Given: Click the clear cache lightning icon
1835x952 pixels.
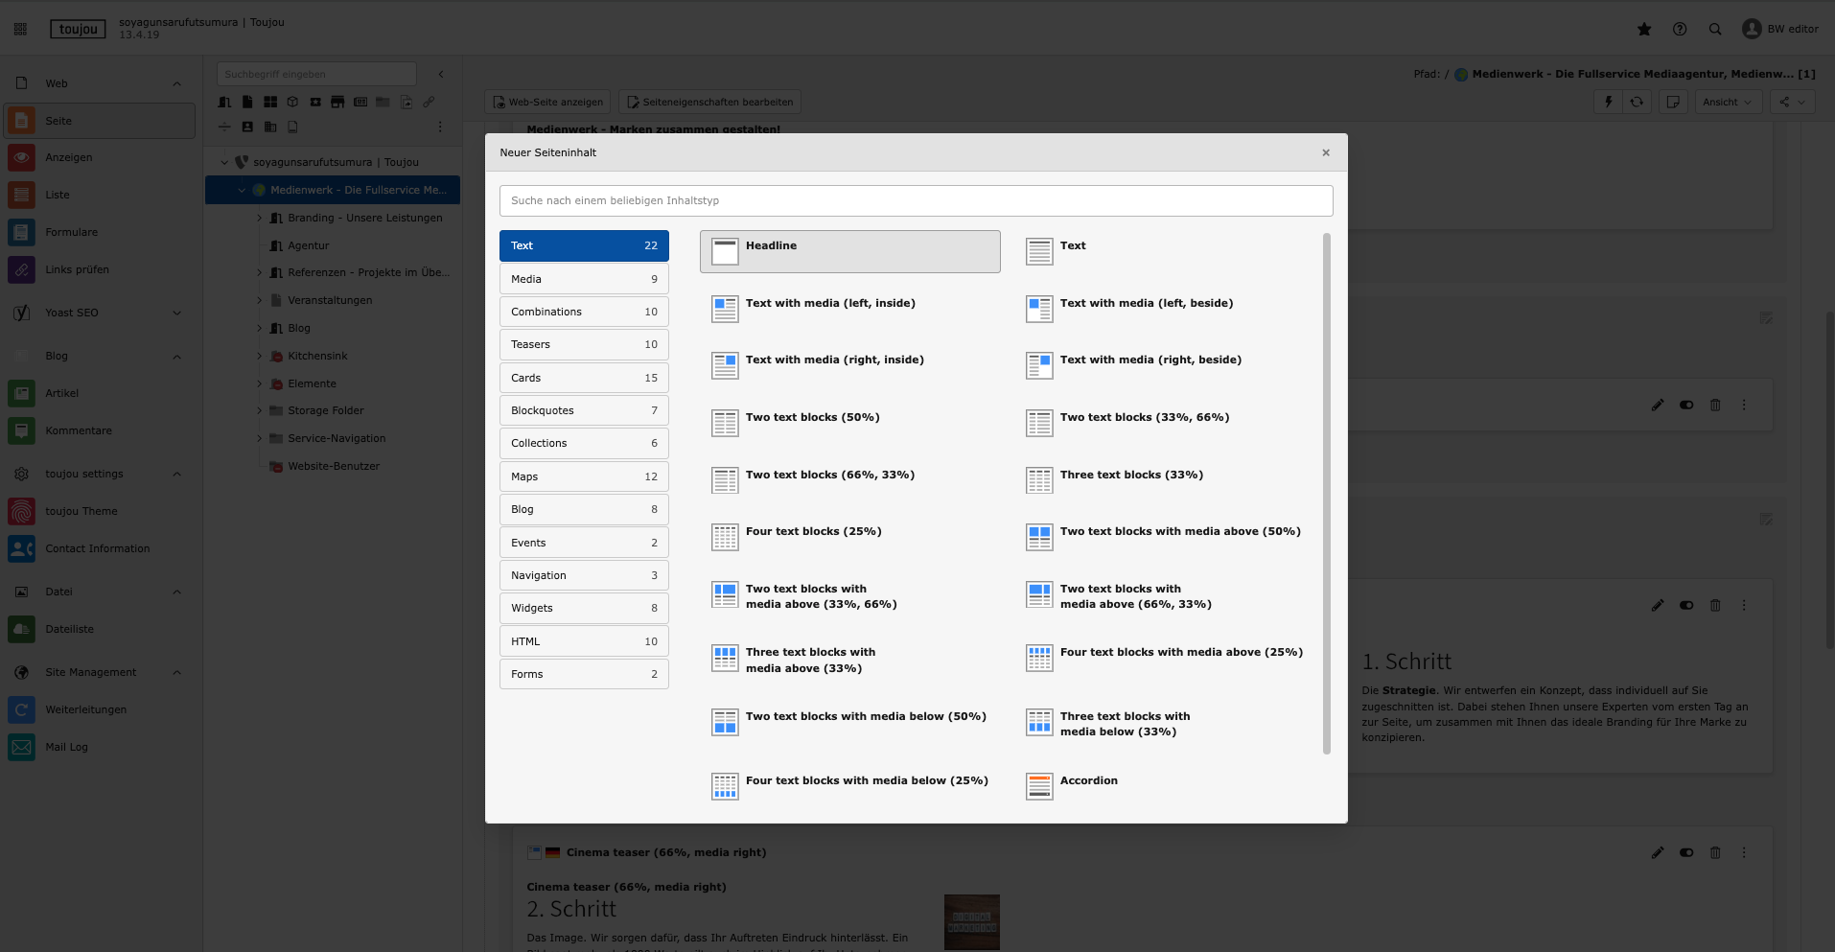Looking at the screenshot, I should (1609, 102).
